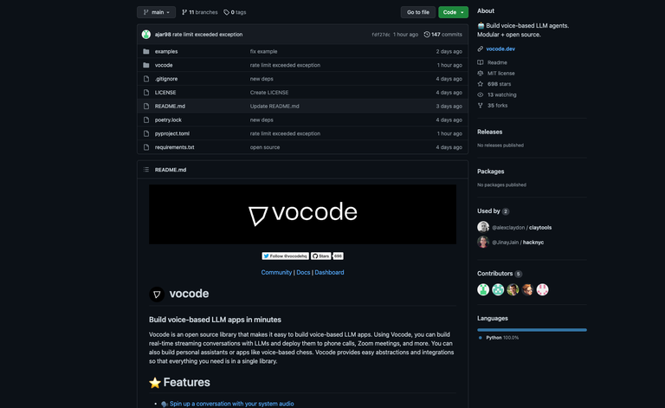Open commit hash fdf27dc
The height and width of the screenshot is (408, 665).
(x=380, y=35)
